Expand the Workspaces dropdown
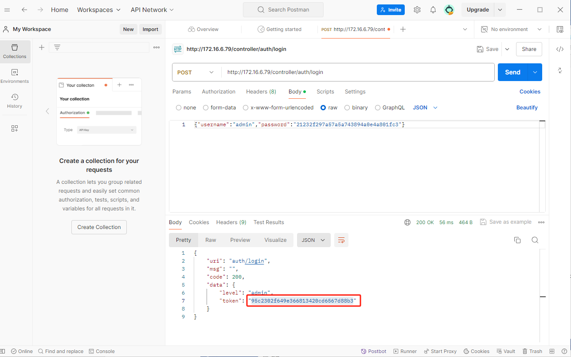This screenshot has width=571, height=357. [98, 10]
